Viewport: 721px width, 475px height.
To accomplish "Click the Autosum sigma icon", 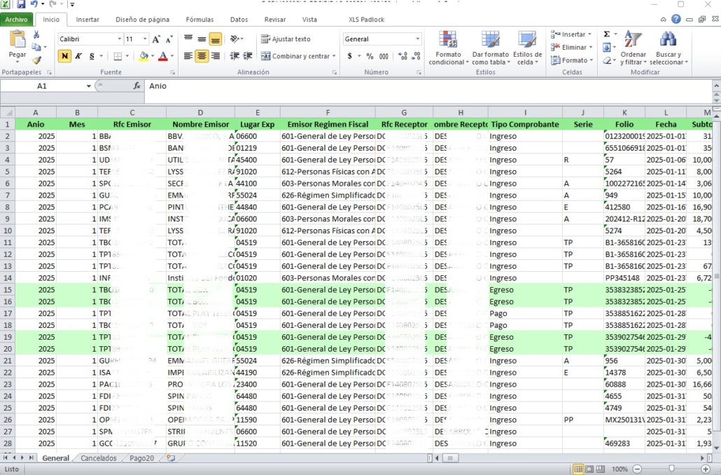I will (x=607, y=34).
